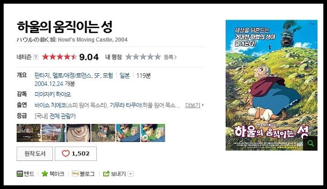Click 등록 to register my rating

coord(170,57)
